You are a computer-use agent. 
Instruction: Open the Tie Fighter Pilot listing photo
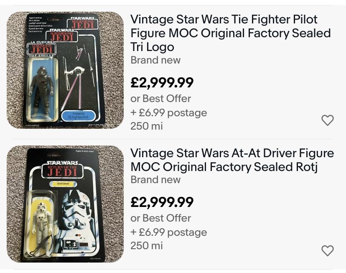point(65,70)
